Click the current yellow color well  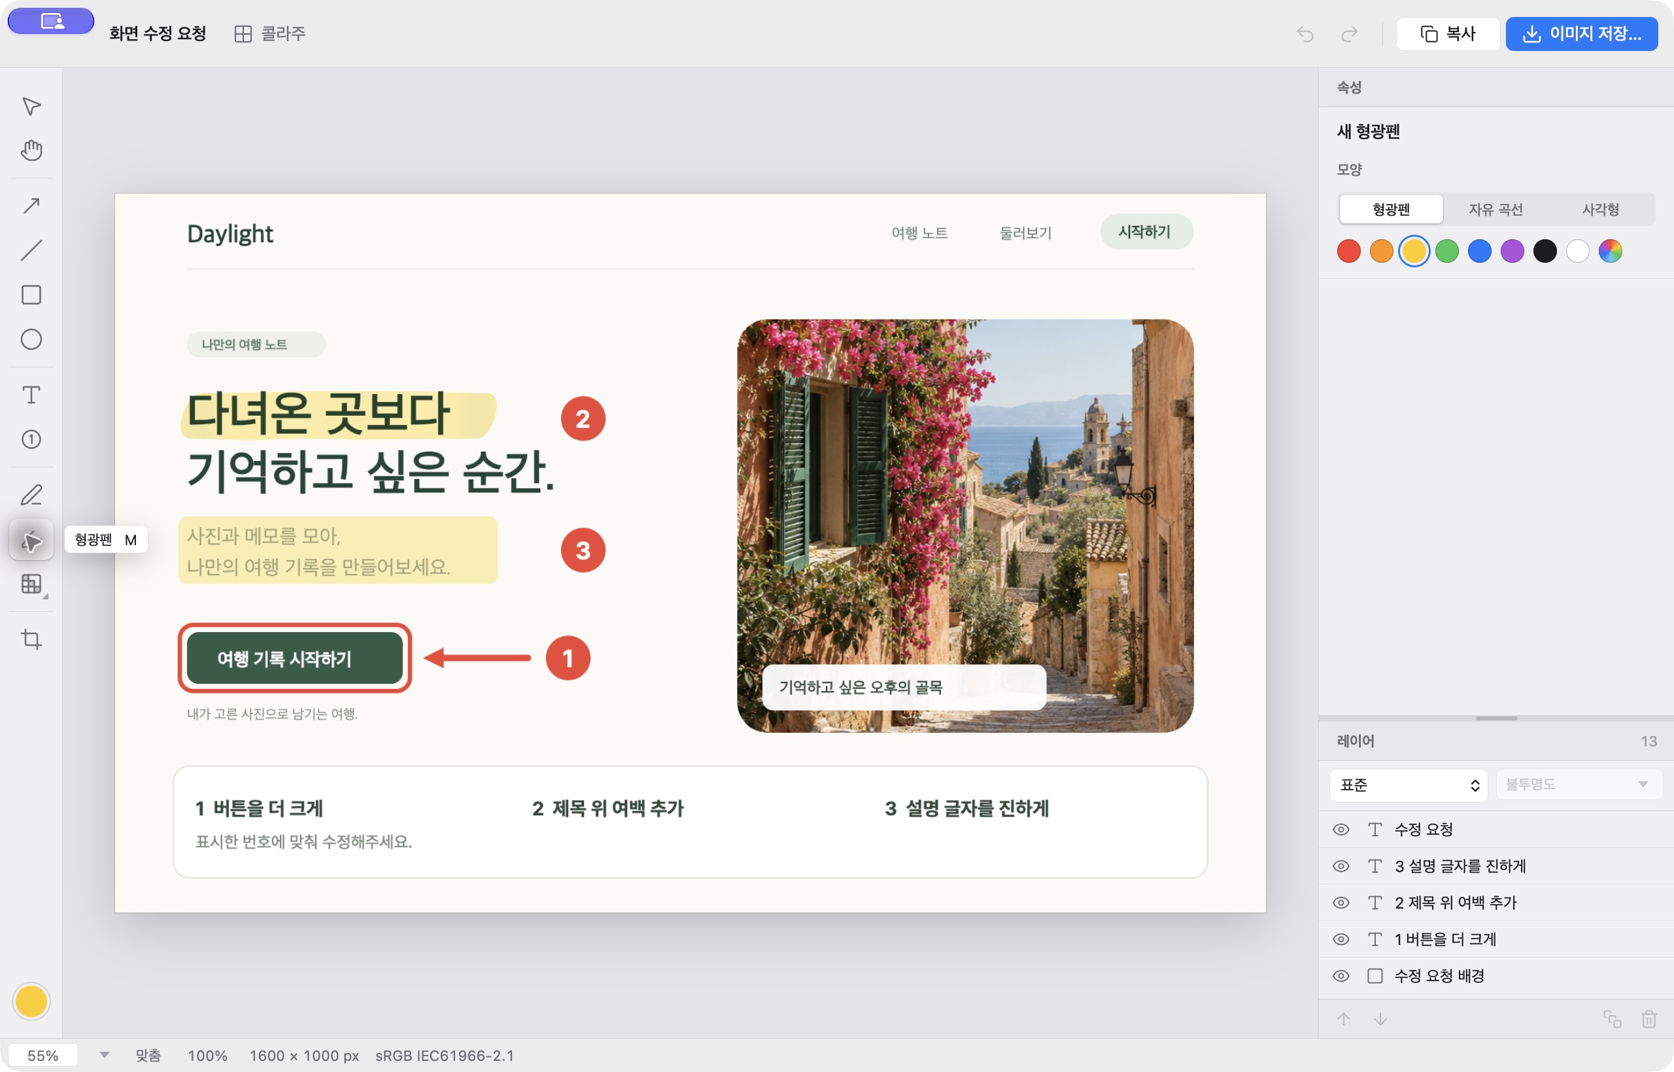pos(31,1001)
